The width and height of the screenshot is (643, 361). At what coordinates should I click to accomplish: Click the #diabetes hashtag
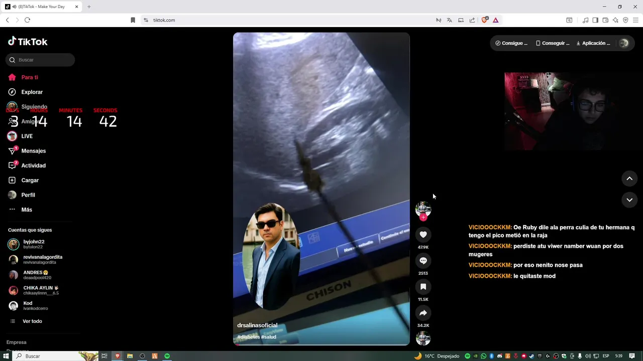[249, 337]
